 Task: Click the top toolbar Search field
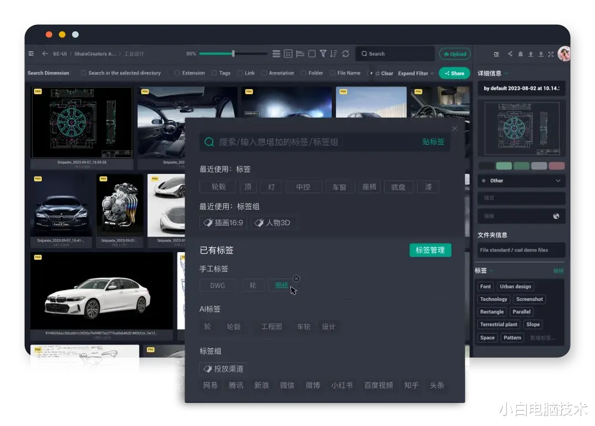(x=395, y=54)
